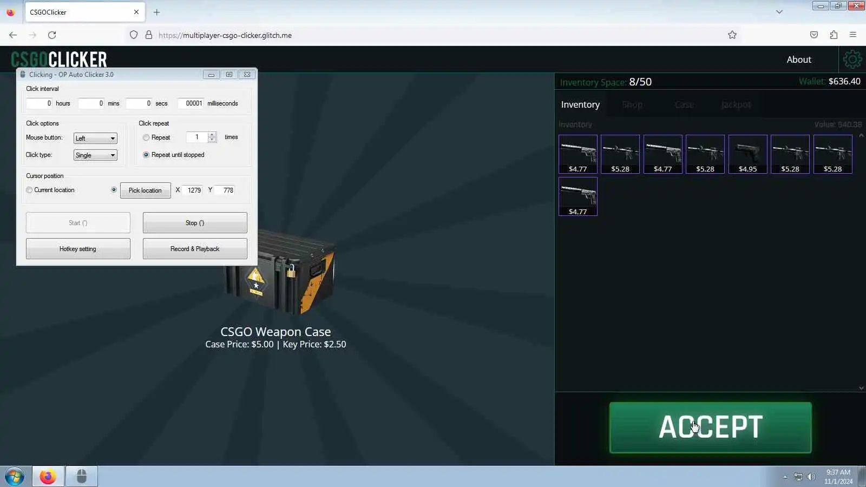Click the CSGOCLICKER logo
The height and width of the screenshot is (487, 866).
59,59
